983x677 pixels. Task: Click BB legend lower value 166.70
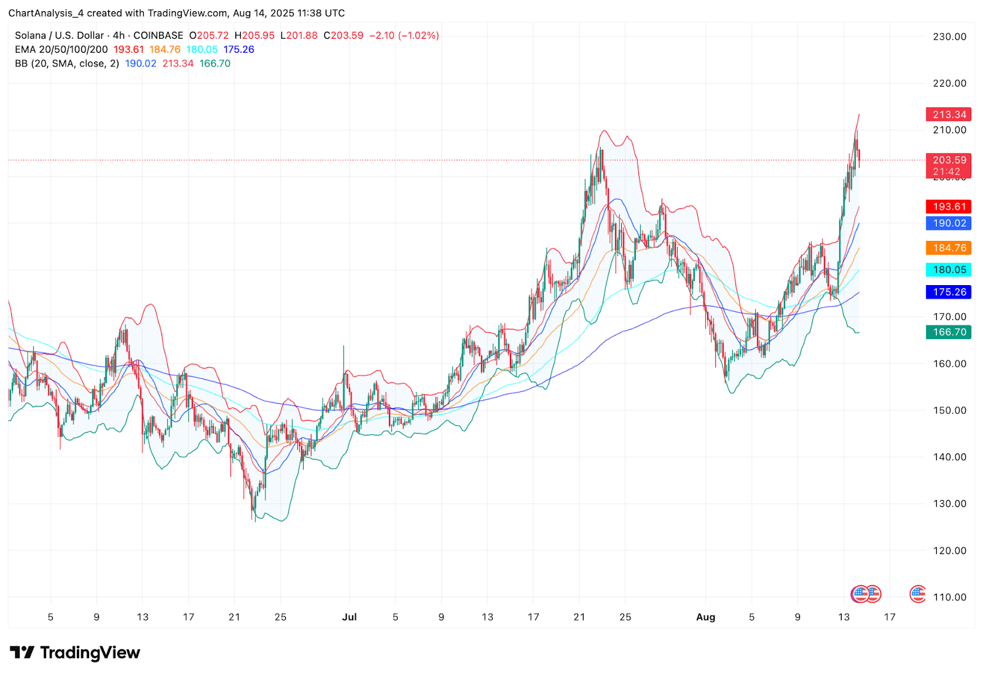(215, 64)
